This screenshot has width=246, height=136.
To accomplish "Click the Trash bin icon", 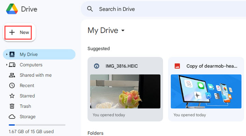I will 12,106.
